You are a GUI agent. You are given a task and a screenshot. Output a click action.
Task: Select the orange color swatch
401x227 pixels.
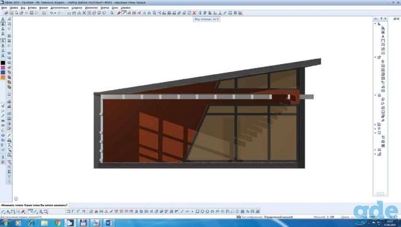point(3,78)
